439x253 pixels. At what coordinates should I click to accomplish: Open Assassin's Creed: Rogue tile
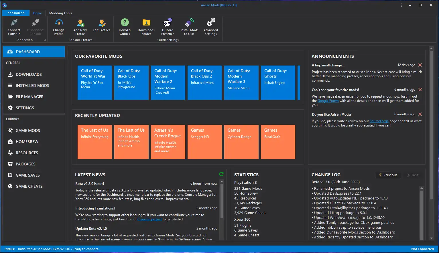click(x=168, y=142)
